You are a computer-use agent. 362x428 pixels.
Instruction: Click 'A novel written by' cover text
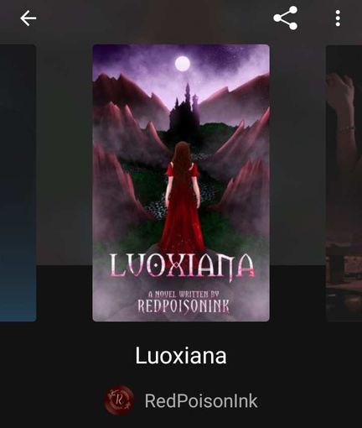tap(184, 294)
